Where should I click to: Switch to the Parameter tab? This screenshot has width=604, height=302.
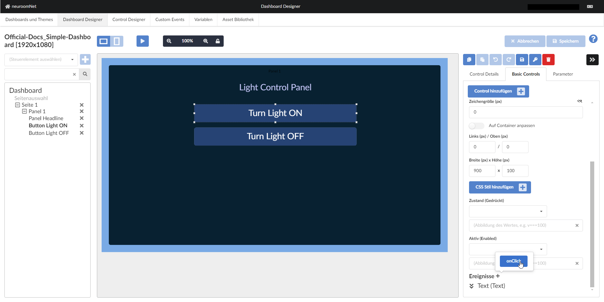pos(563,74)
